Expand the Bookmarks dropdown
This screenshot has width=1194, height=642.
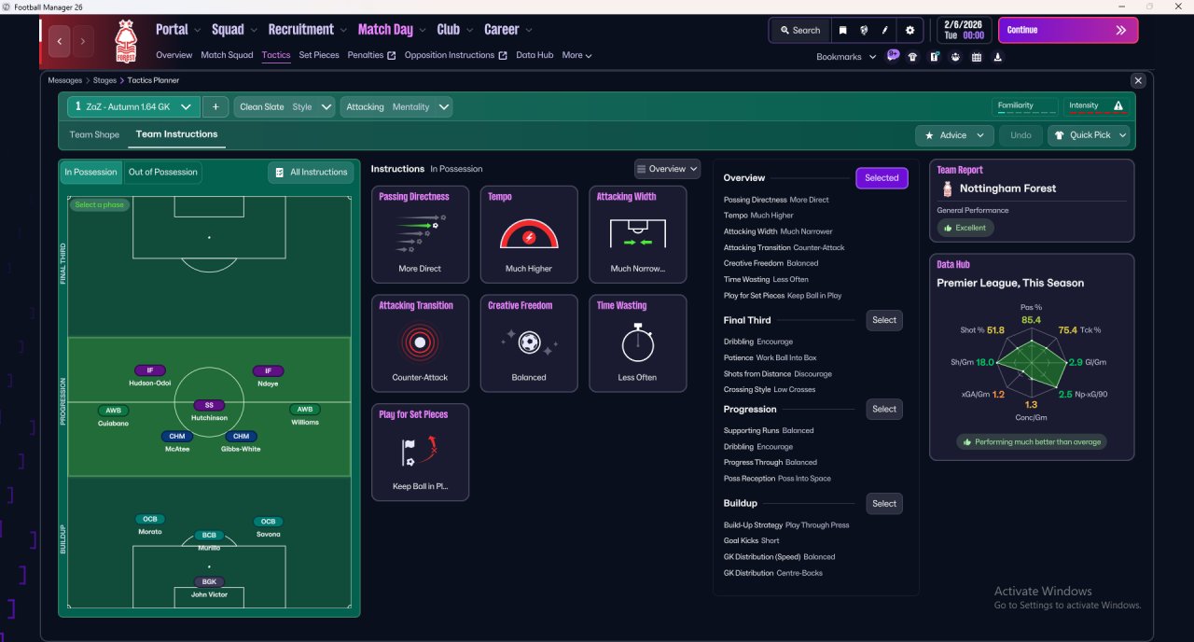pyautogui.click(x=846, y=56)
